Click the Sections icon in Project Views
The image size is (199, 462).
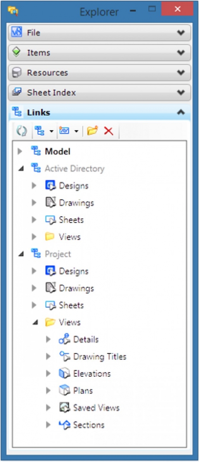point(64,425)
